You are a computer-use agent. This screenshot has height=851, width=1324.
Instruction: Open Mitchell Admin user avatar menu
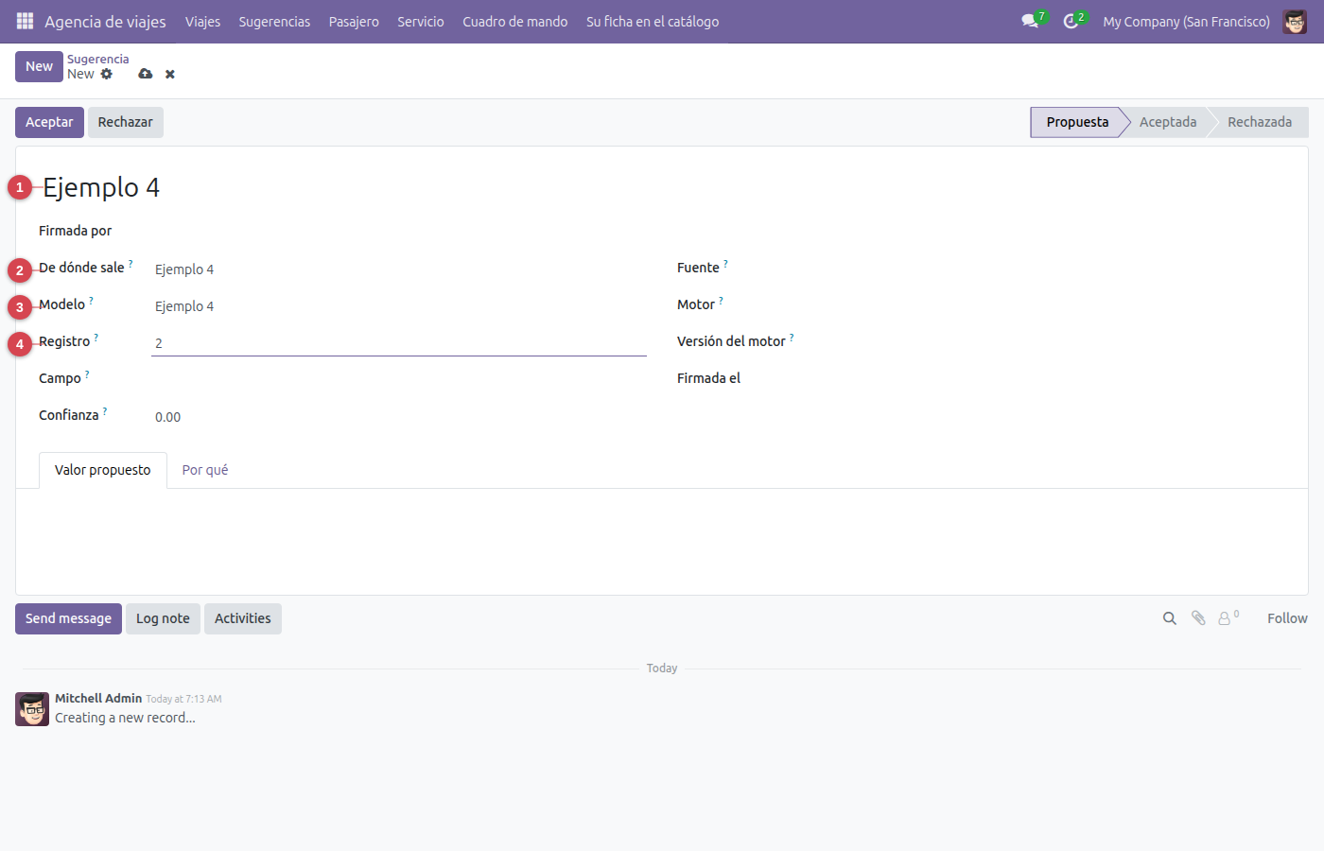1295,21
